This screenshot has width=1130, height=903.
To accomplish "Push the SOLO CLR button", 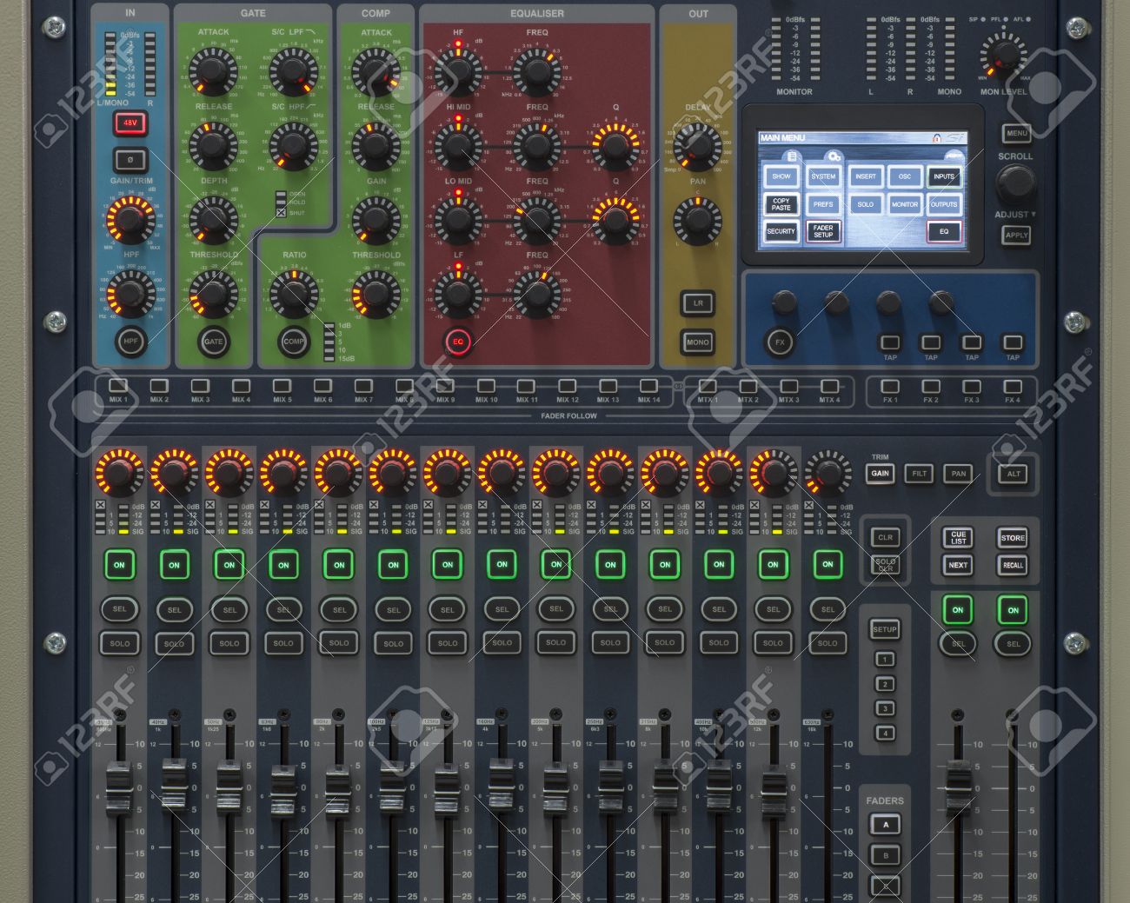I will [x=885, y=564].
